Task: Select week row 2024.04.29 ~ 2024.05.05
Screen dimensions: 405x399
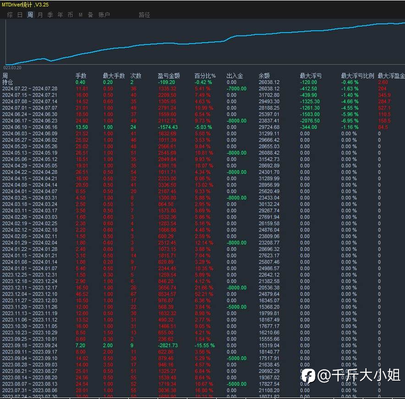Action: (x=202, y=166)
